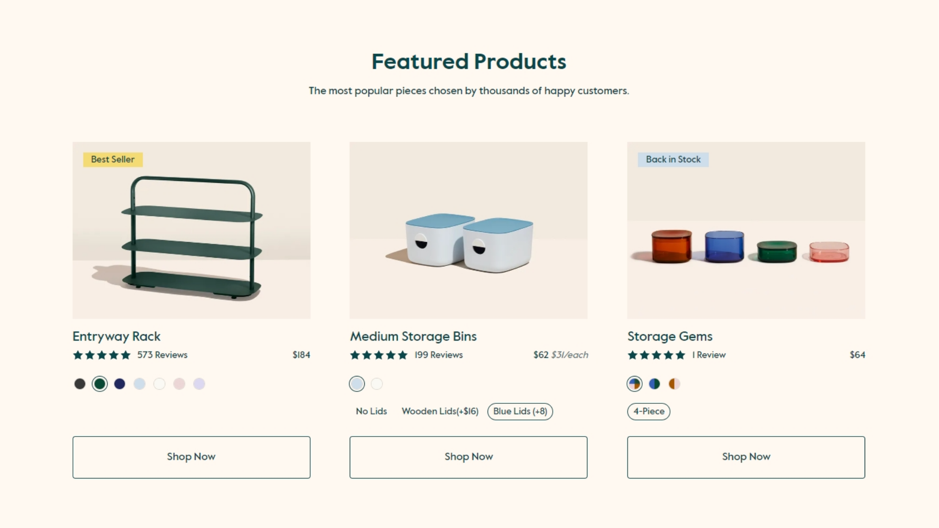Choose the light blue Storage Bins swatch
Image resolution: width=939 pixels, height=528 pixels.
(357, 384)
